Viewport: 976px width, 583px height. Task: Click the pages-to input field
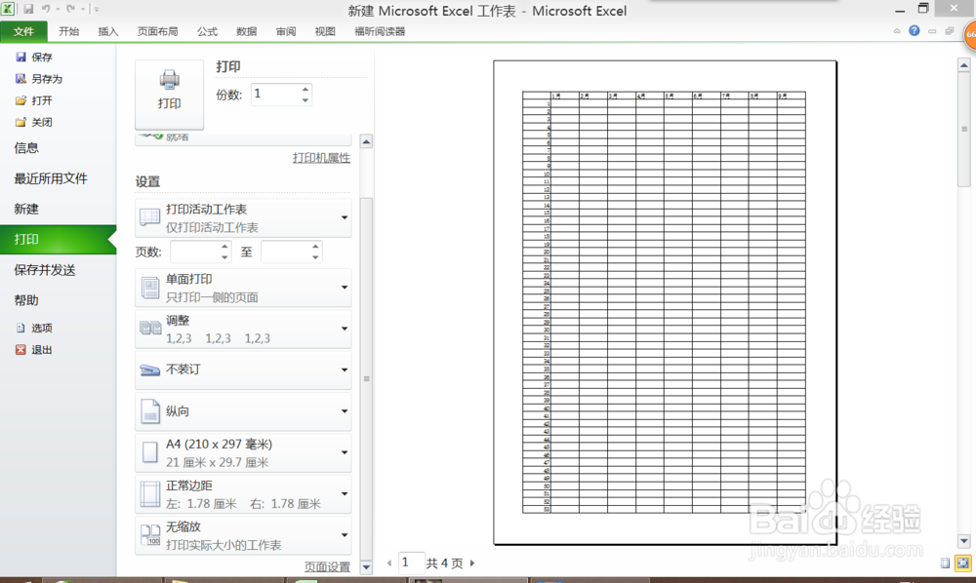click(286, 252)
